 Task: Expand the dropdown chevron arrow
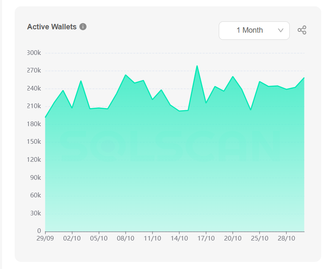(281, 31)
